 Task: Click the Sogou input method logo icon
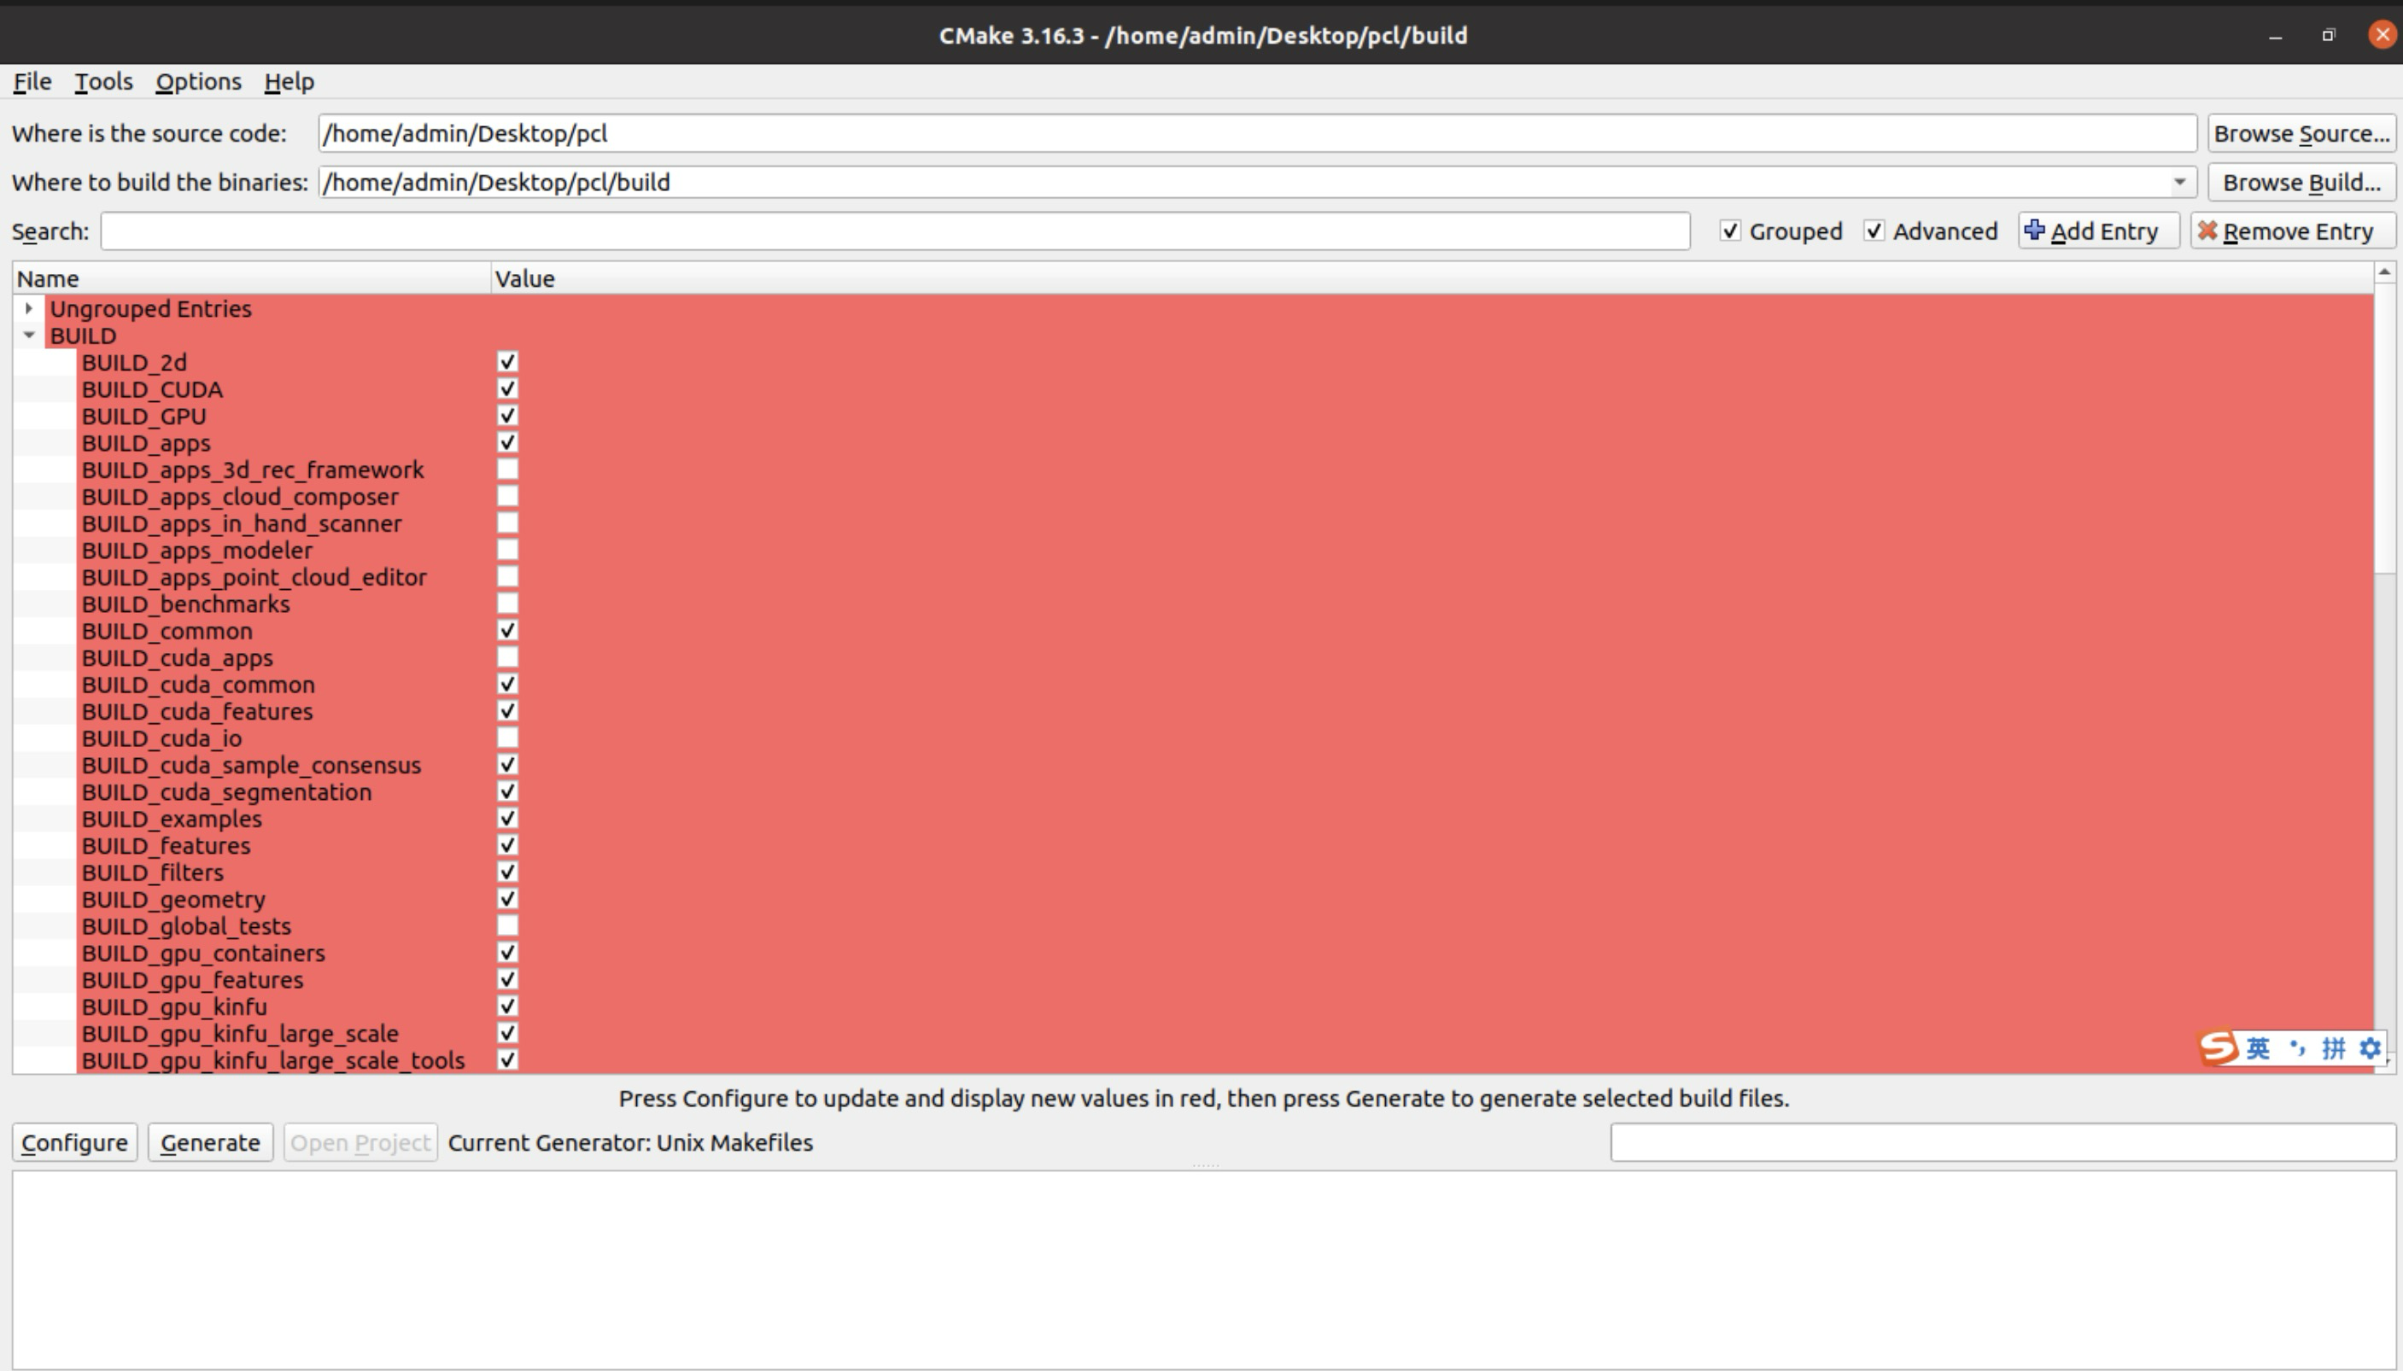pyautogui.click(x=2219, y=1047)
